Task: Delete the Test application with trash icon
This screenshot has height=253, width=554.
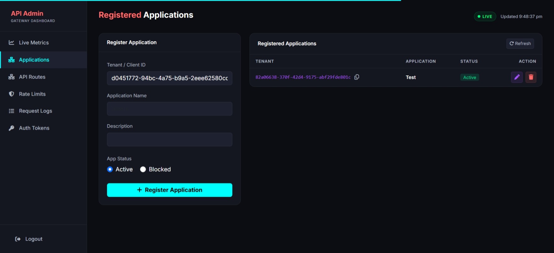Action: click(x=531, y=77)
